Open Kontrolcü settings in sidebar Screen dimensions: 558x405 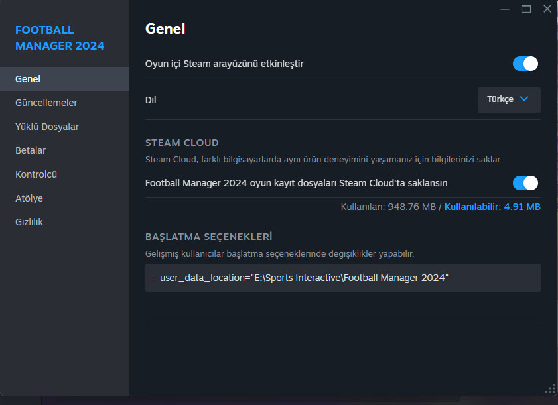36,174
